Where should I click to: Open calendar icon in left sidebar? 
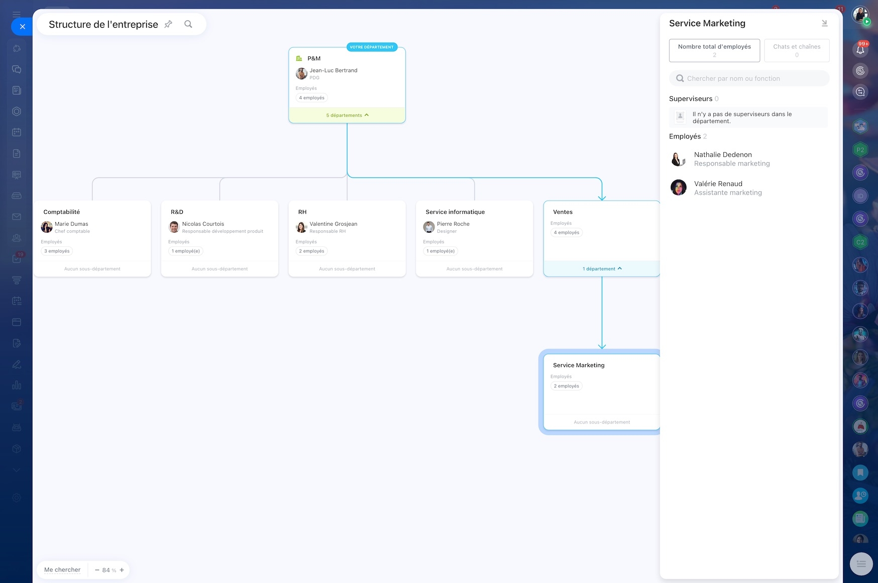(17, 132)
